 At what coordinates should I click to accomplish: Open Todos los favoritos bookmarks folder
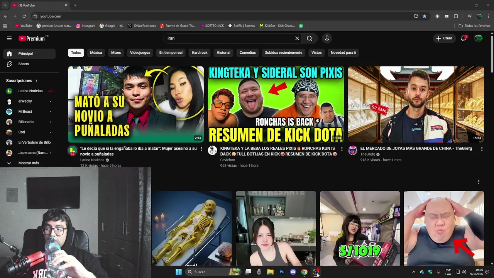tap(475, 26)
